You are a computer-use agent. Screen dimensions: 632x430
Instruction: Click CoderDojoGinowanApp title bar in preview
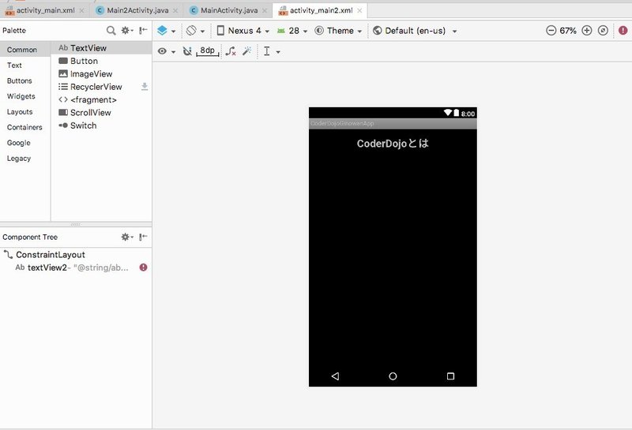pos(393,123)
